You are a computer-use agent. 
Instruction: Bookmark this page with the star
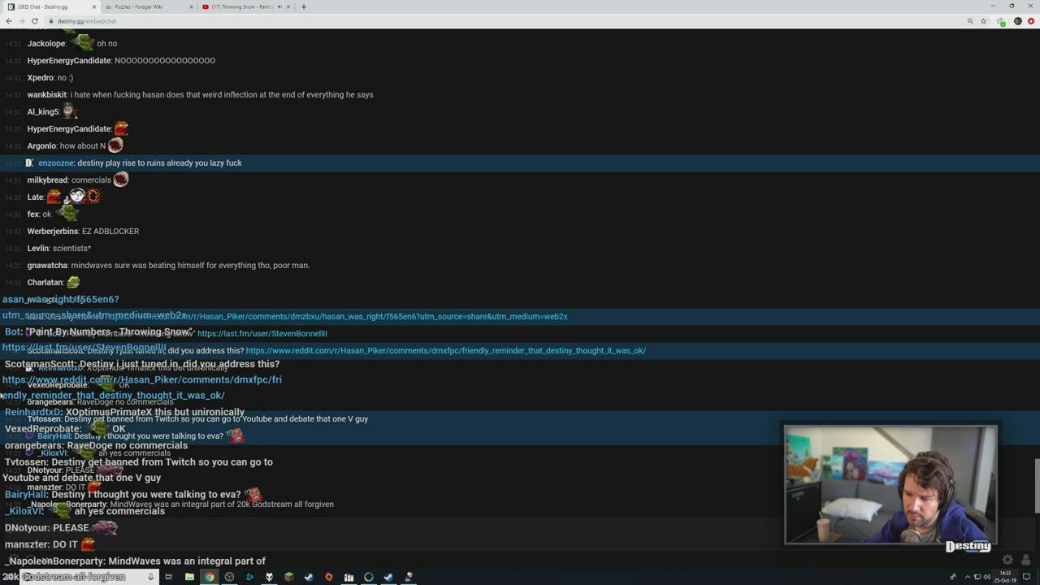pos(983,21)
